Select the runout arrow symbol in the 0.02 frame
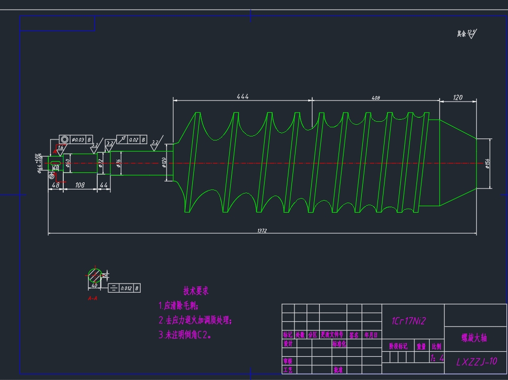 coord(122,139)
